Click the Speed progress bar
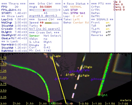Image resolution: width=132 pixels, height=105 pixels. pos(51,23)
